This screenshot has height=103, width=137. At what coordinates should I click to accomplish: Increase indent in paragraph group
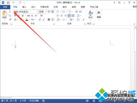point(81,12)
